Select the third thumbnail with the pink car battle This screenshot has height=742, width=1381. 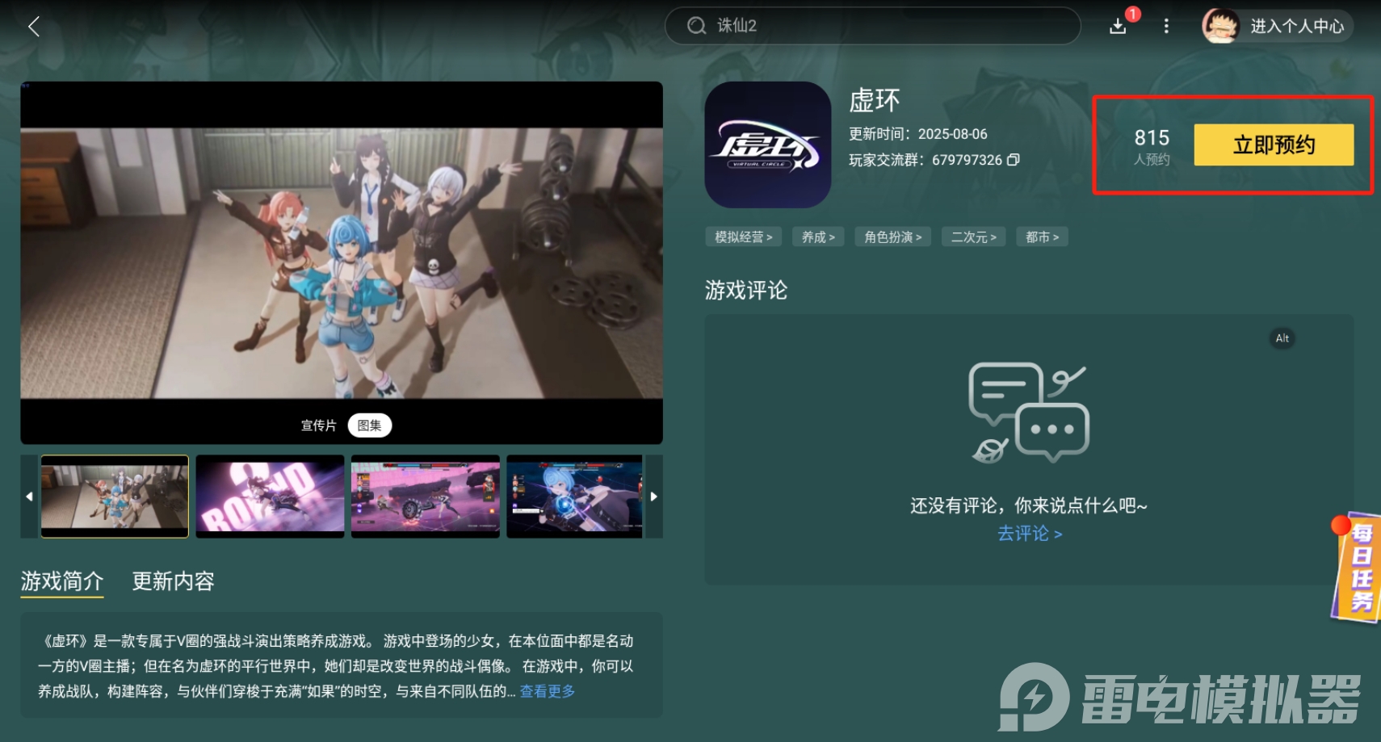[x=426, y=497]
